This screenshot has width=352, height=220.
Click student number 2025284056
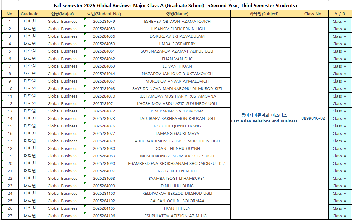(104, 36)
